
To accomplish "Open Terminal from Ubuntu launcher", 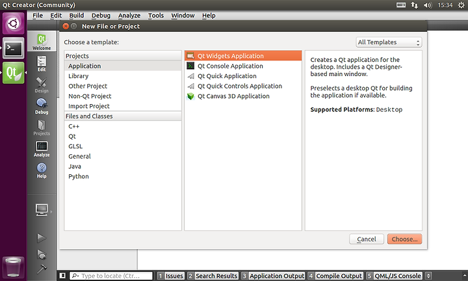I will 14,47.
